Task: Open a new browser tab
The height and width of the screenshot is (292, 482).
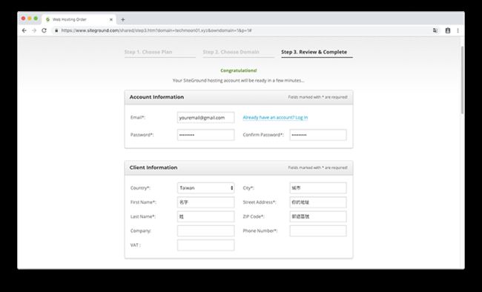Action: 122,19
